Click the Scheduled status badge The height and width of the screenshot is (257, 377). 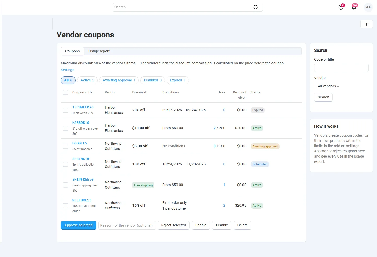pyautogui.click(x=260, y=164)
